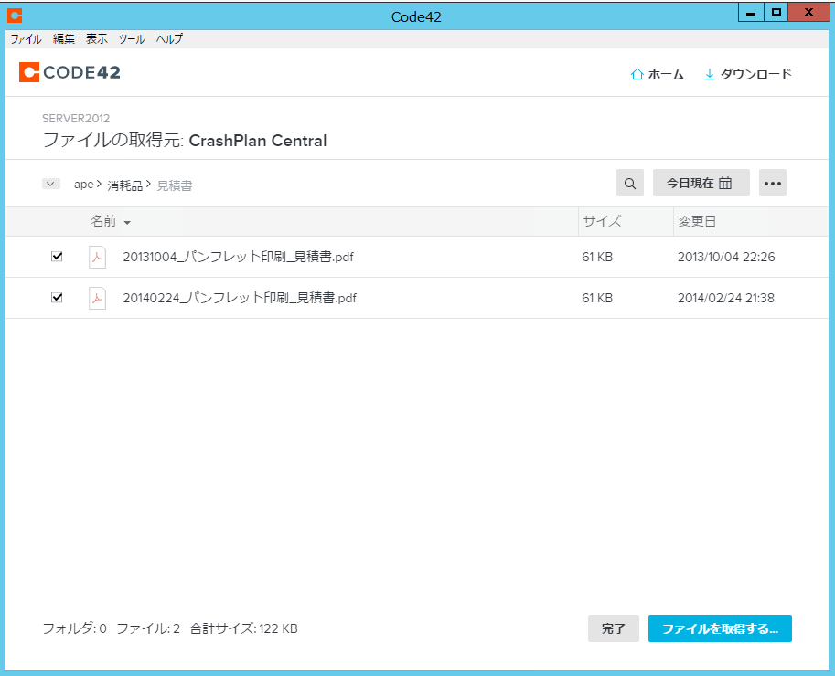Sort by サイズ column header
The height and width of the screenshot is (676, 835).
point(603,221)
